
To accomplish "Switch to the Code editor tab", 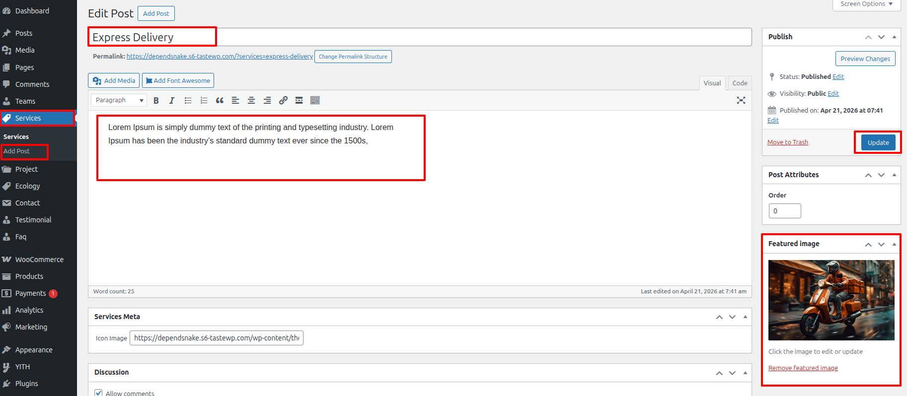I will [740, 83].
